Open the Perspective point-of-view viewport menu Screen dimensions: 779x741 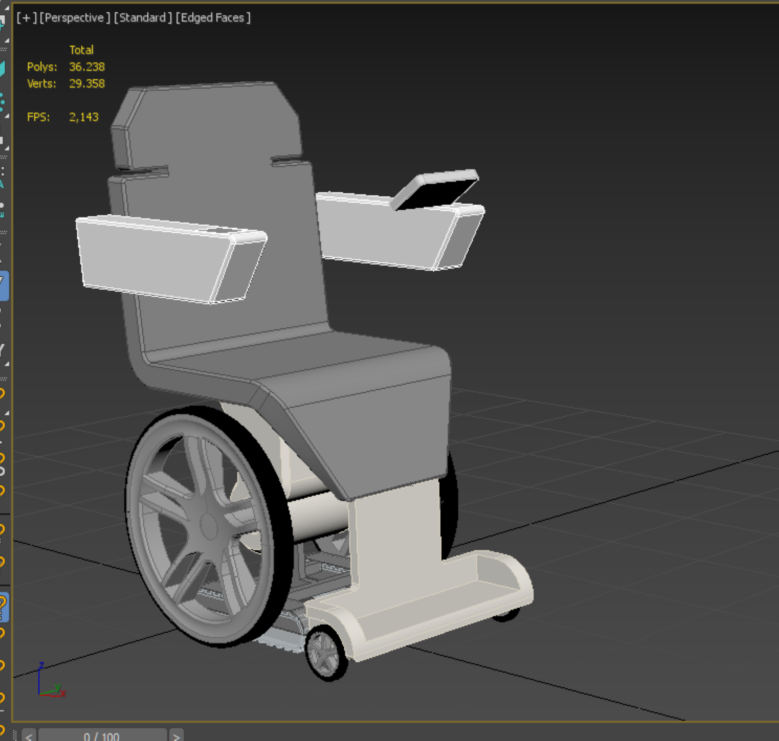coord(74,18)
